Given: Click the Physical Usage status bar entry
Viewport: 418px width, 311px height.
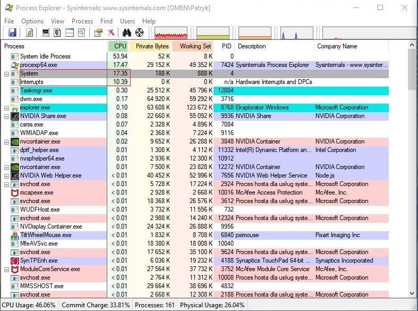Looking at the screenshot, I should 212,305.
